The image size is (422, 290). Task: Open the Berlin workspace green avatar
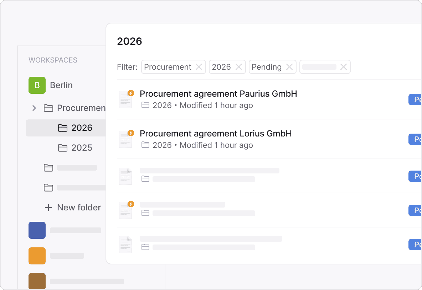(x=37, y=85)
